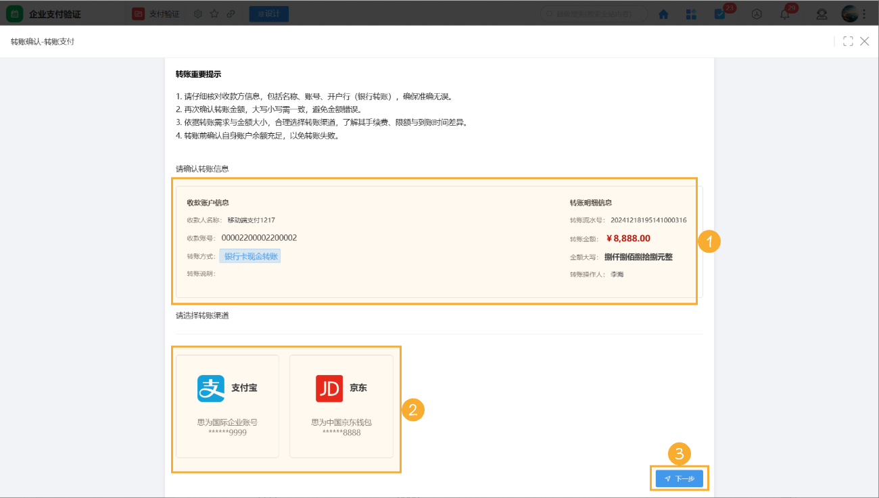Viewport: 879px width, 498px height.
Task: Click the clock history icon in top bar
Action: [756, 14]
